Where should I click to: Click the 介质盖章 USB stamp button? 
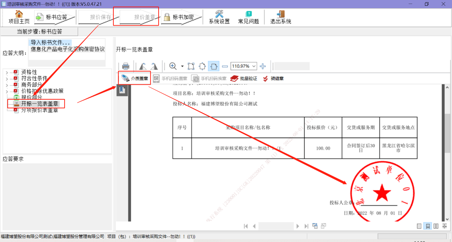[x=134, y=78]
